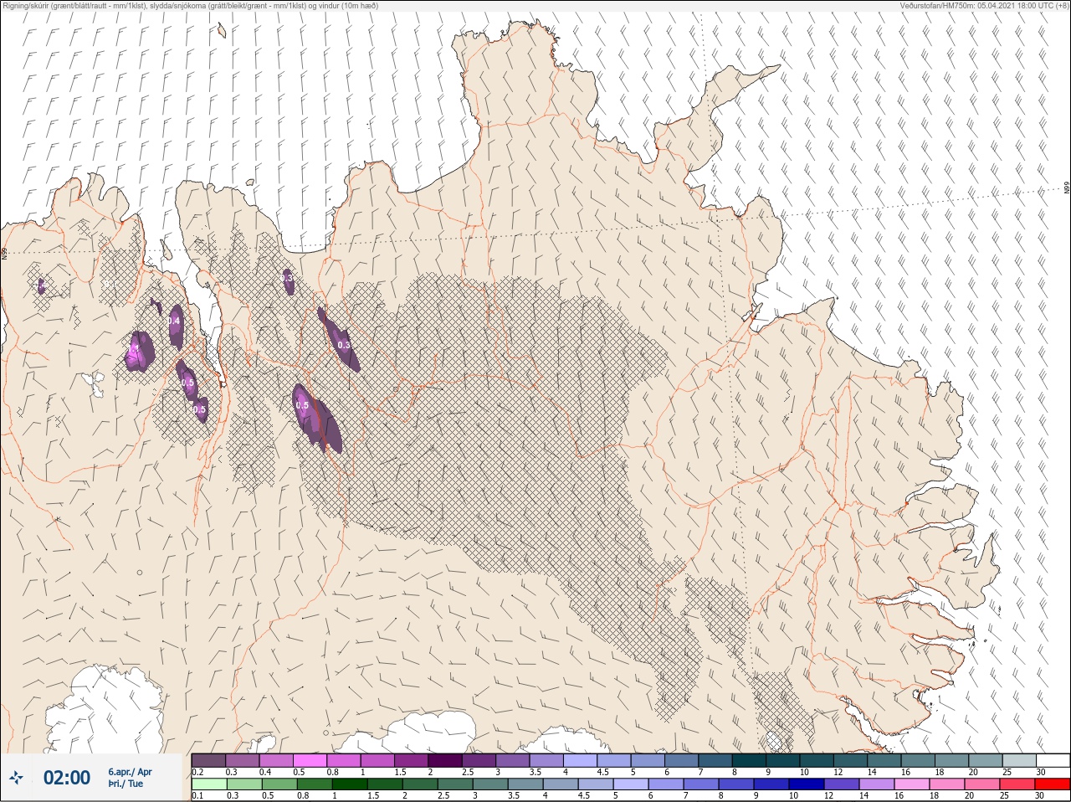This screenshot has width=1071, height=802.
Task: Pick the white swatch at 30 in upper legend
Action: pyautogui.click(x=1053, y=760)
